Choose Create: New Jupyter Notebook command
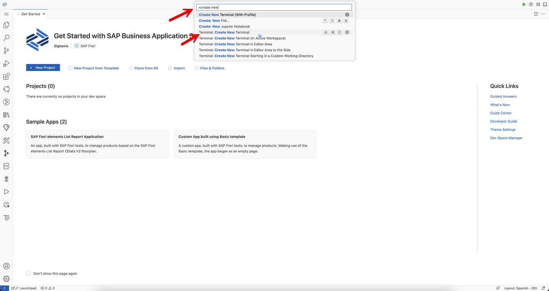This screenshot has height=291, width=549. click(x=274, y=26)
